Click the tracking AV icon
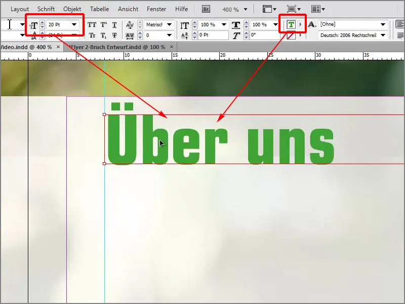The image size is (405, 304). [130, 35]
